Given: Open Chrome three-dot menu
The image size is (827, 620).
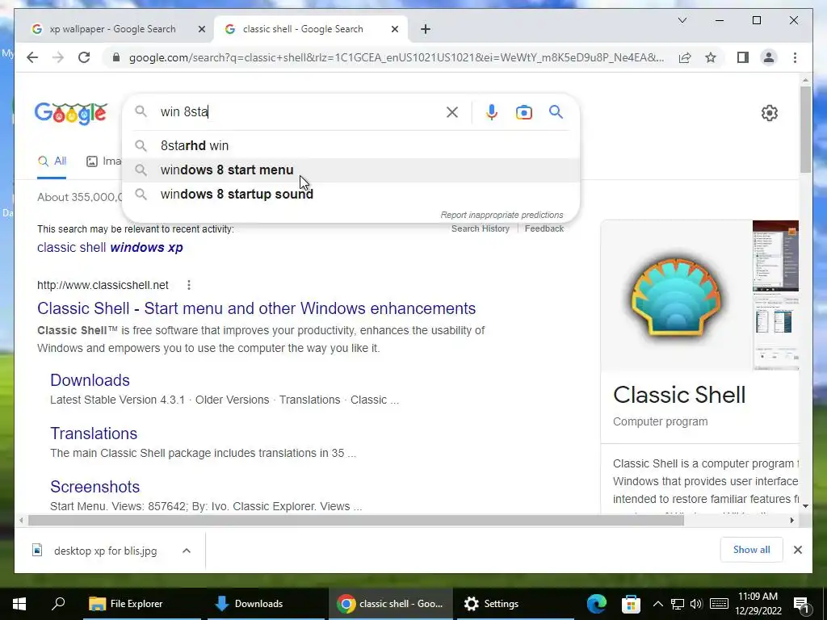Looking at the screenshot, I should pos(795,57).
